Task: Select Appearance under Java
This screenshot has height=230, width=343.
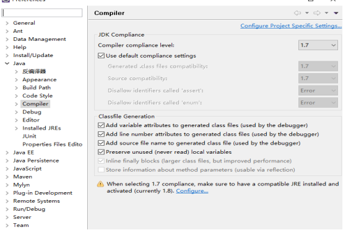Action: pos(40,79)
